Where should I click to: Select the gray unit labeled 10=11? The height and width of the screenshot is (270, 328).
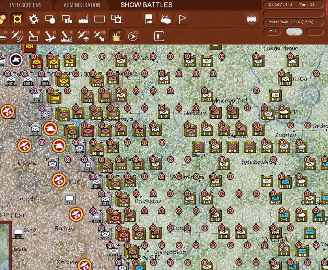tap(28, 80)
